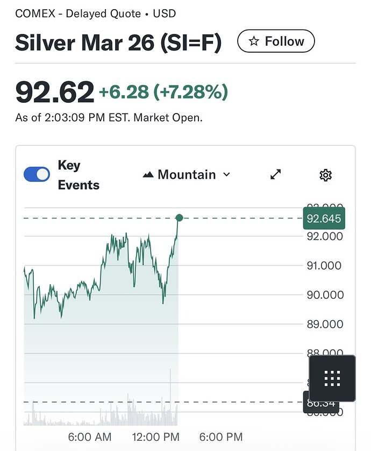Click the Silver Mar 26 (SI=F) title
This screenshot has width=371, height=451.
[118, 43]
